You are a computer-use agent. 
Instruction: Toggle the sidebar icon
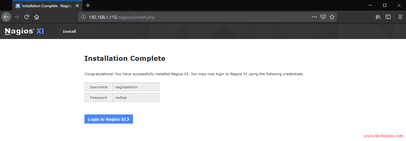[388, 17]
